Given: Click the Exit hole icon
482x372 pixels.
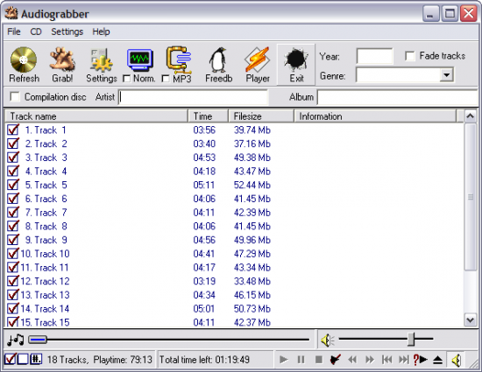Looking at the screenshot, I should point(296,59).
